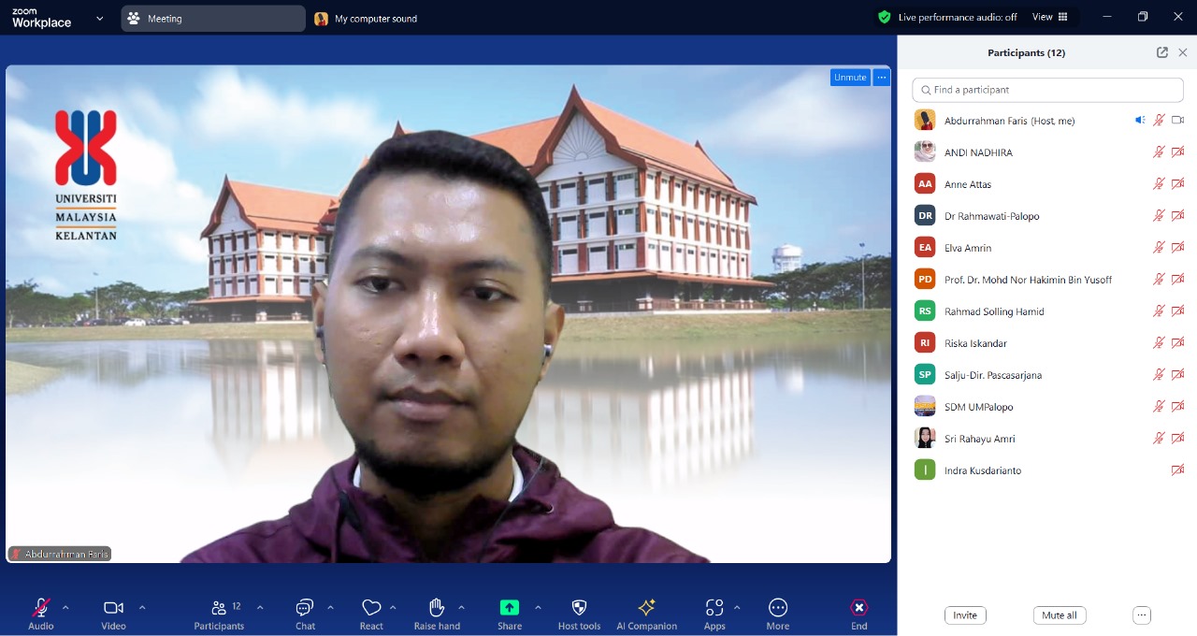The image size is (1197, 636).
Task: Switch to the Meeting tab
Action: pos(212,19)
